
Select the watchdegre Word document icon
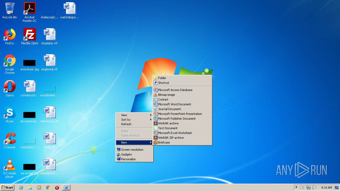coord(70,11)
